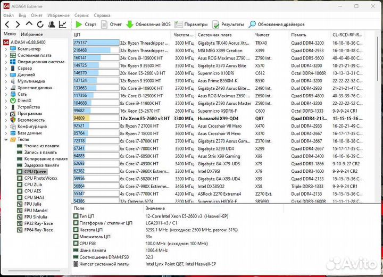Sort by the ЦП column header

click(121, 35)
